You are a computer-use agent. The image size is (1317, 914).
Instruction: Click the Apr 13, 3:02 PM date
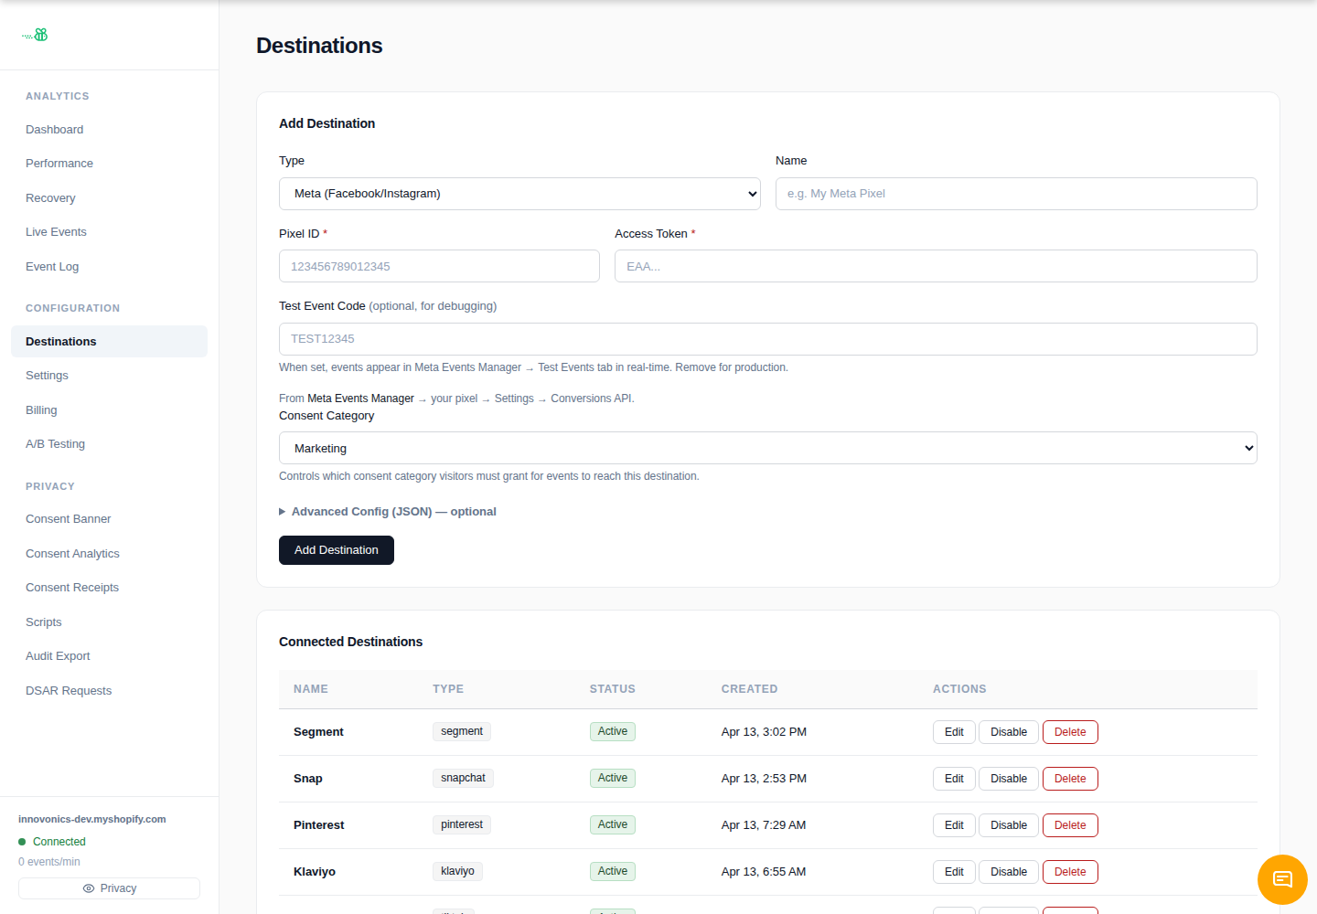tap(764, 732)
